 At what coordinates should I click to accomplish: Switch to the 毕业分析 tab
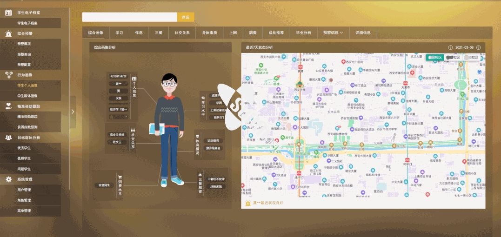[303, 33]
